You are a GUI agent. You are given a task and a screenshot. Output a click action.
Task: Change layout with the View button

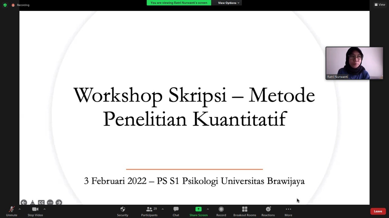tap(380, 5)
